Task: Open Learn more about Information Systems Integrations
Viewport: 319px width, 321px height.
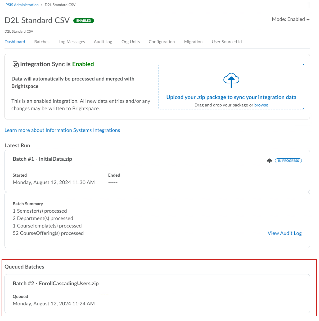Action: click(62, 130)
